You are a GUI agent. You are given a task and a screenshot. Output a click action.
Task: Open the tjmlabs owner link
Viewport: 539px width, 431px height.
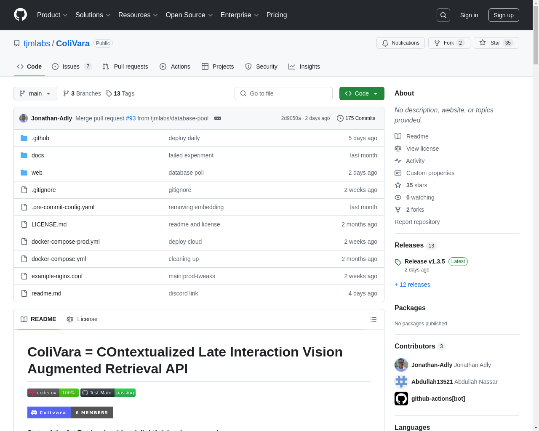pos(37,43)
